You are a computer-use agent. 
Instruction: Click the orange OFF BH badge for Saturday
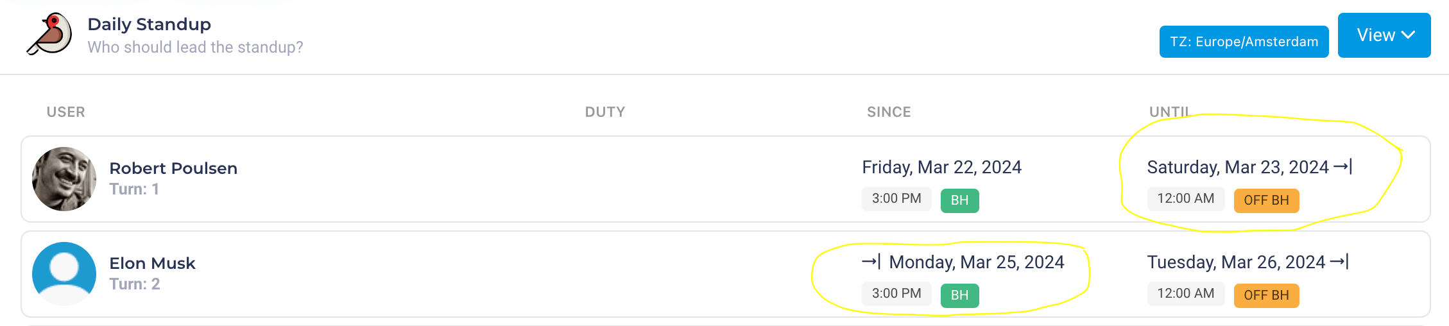[x=1266, y=200]
